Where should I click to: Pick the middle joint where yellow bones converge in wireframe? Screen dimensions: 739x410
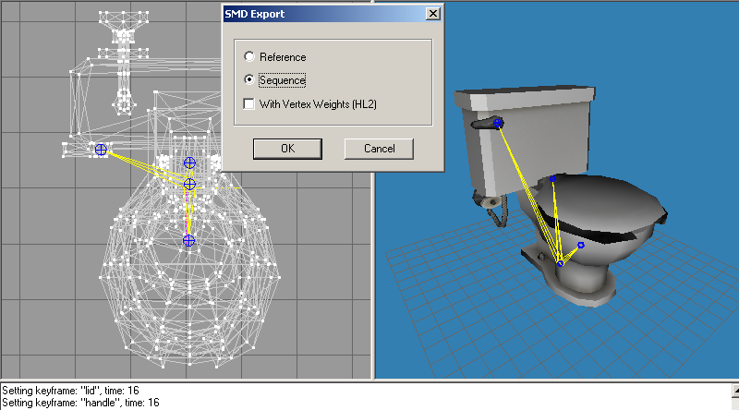(189, 184)
